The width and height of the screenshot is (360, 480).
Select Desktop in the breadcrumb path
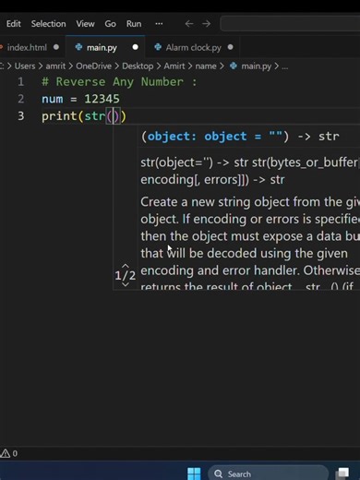pos(138,66)
